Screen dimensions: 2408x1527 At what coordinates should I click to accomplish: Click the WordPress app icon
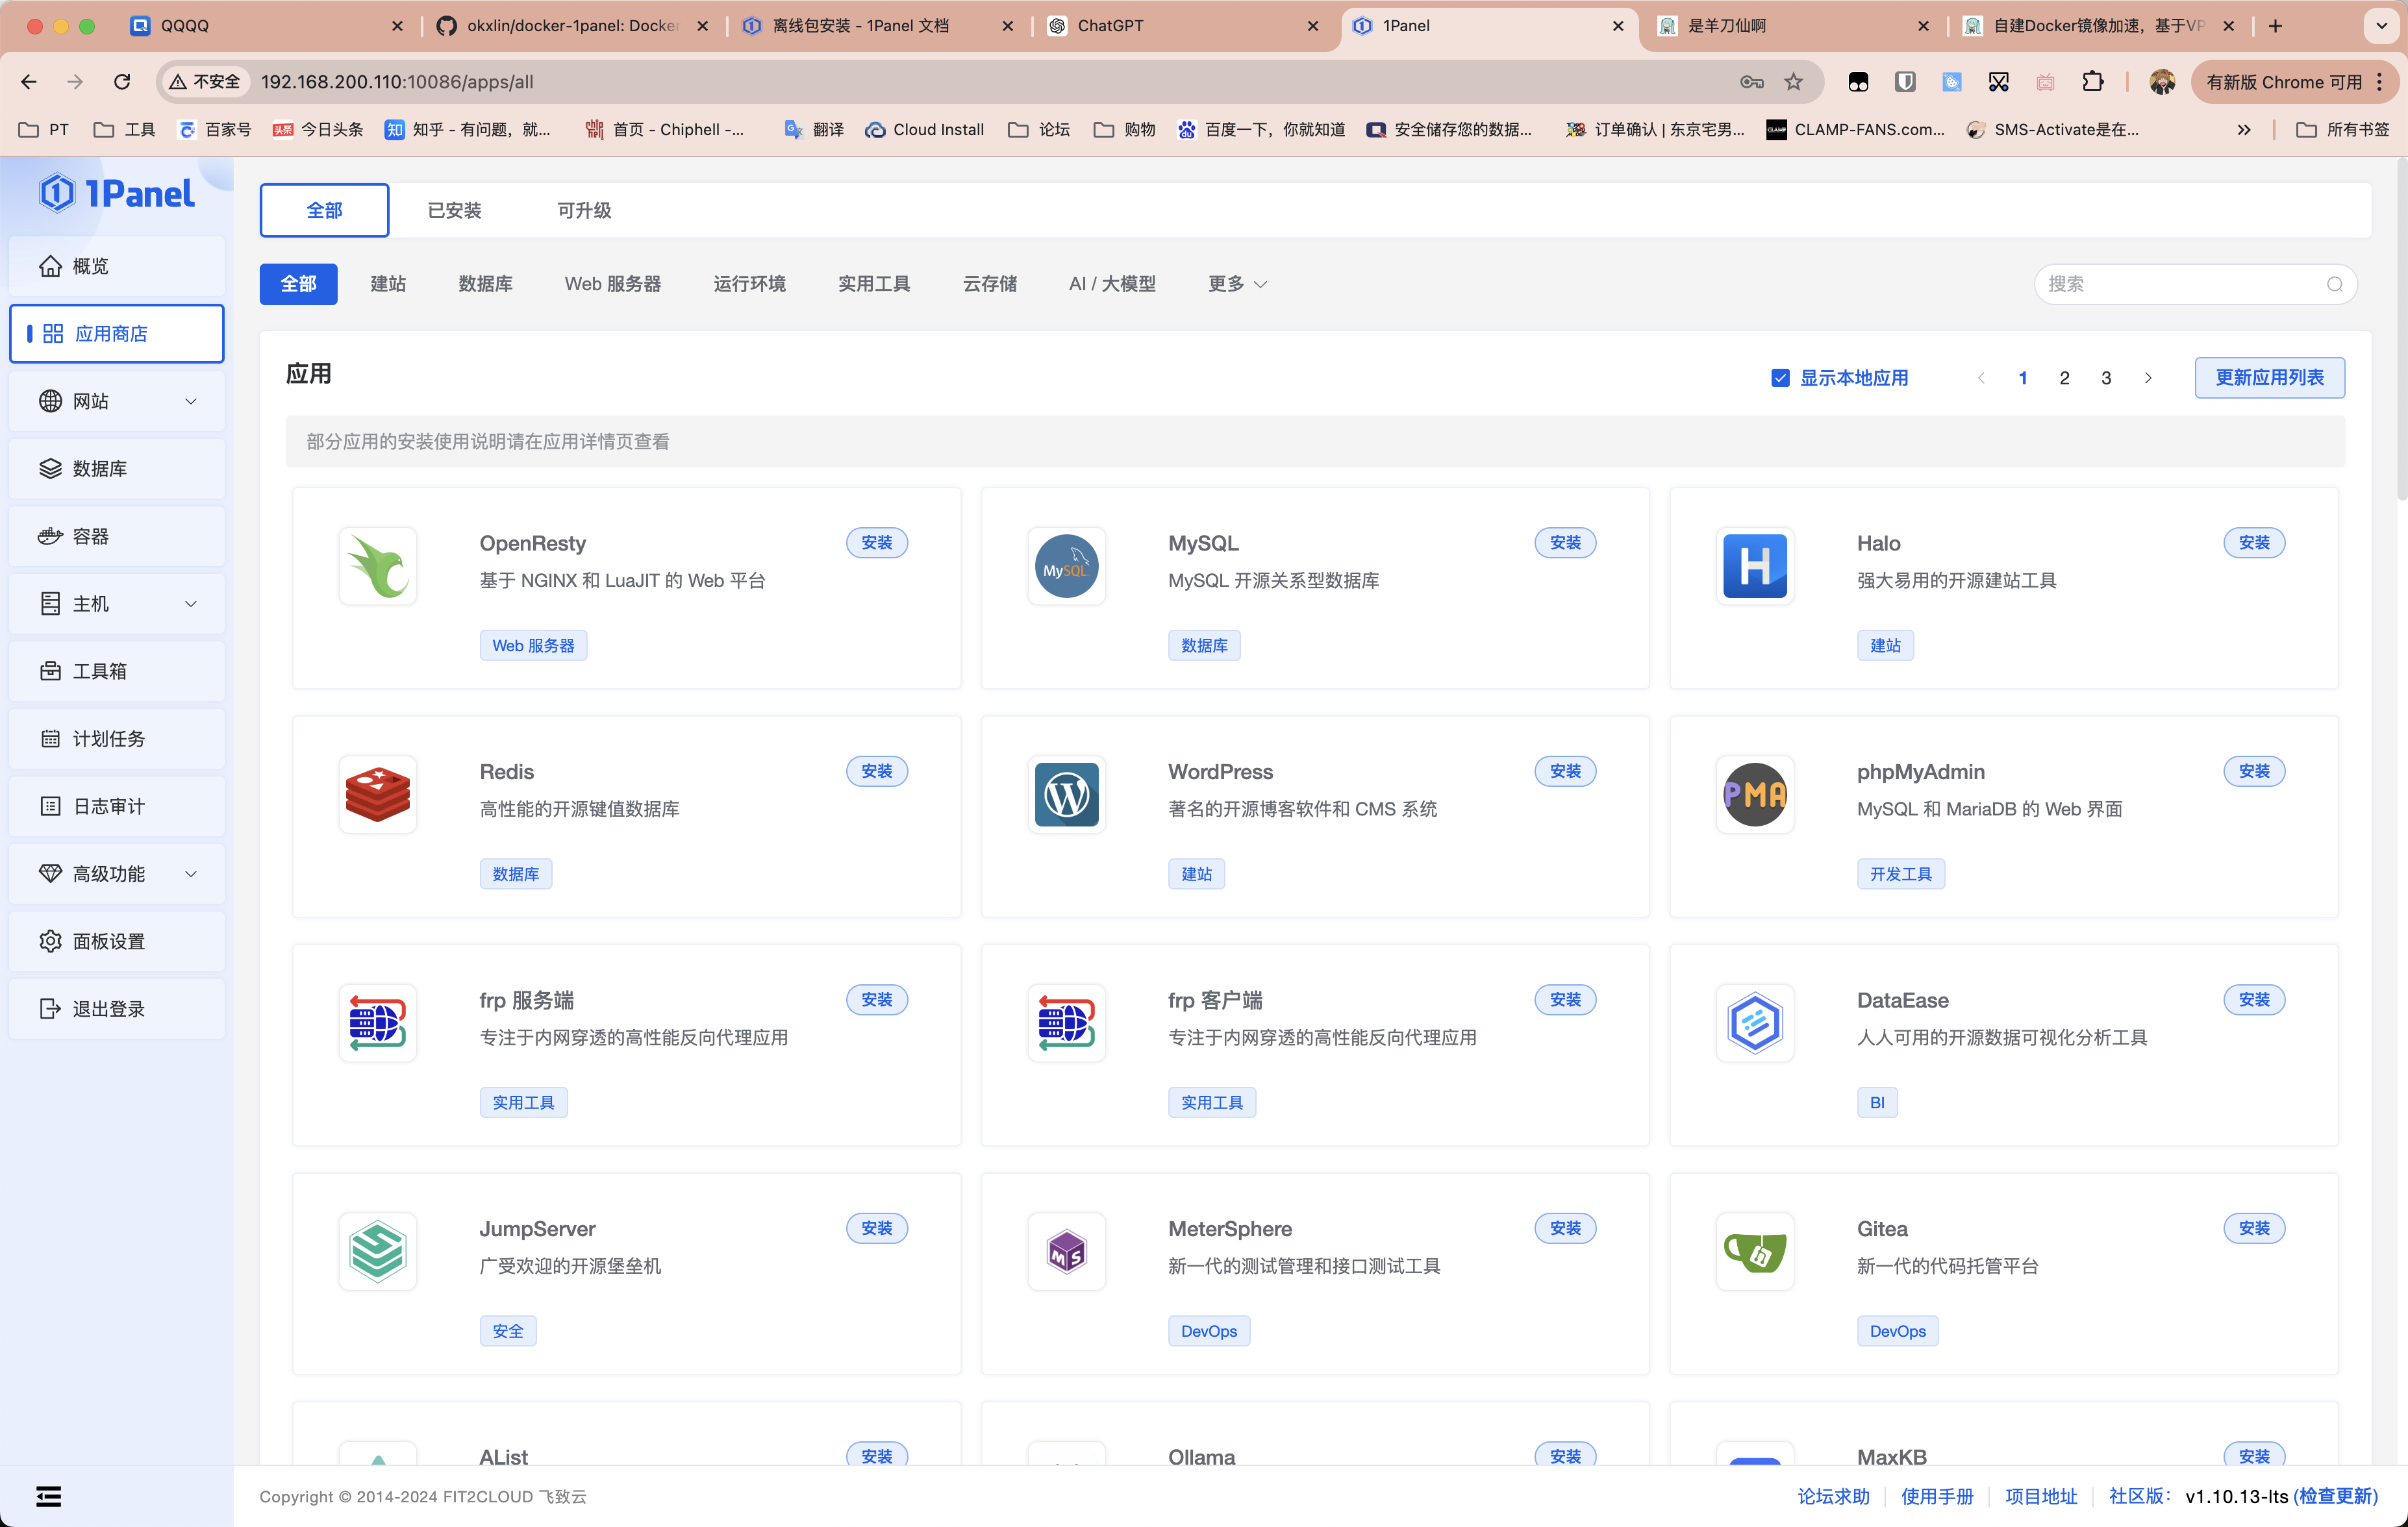1066,795
